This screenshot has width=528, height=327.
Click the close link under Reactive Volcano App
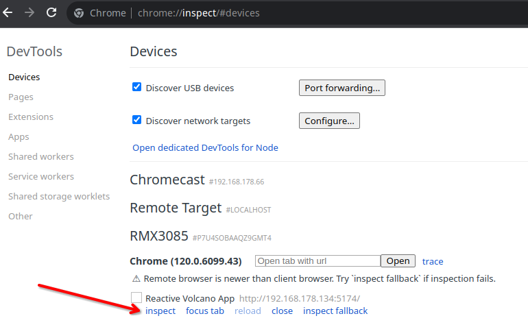(283, 311)
